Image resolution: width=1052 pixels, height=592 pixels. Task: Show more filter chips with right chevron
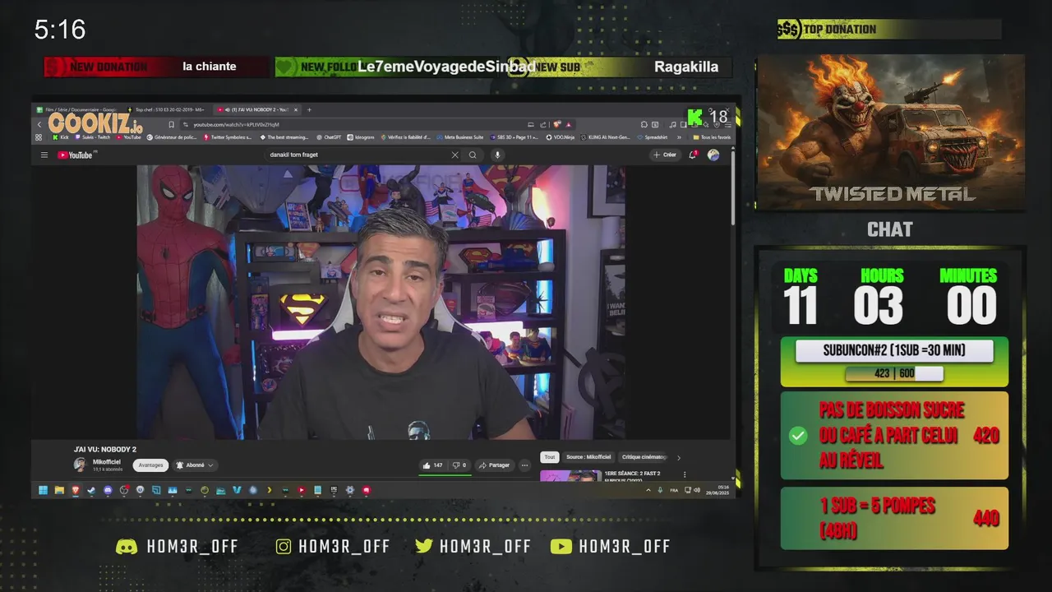[678, 457]
